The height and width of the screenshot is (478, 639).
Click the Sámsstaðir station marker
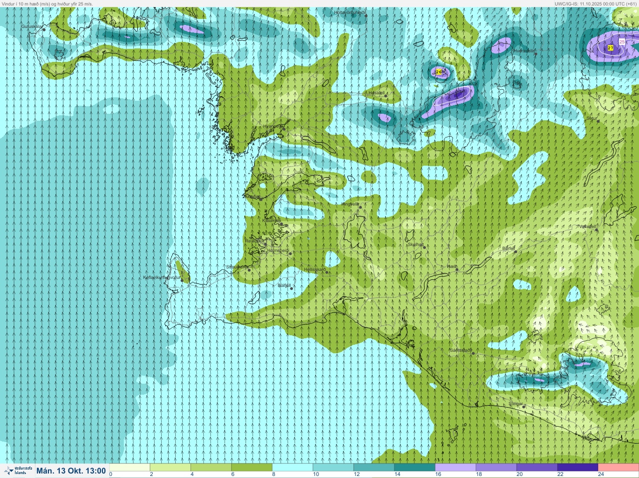click(473, 353)
